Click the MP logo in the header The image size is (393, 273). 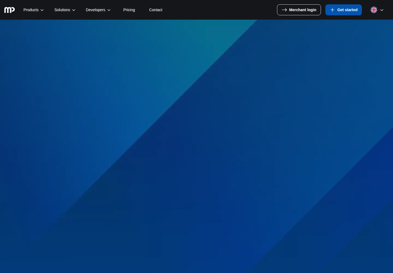pyautogui.click(x=10, y=10)
